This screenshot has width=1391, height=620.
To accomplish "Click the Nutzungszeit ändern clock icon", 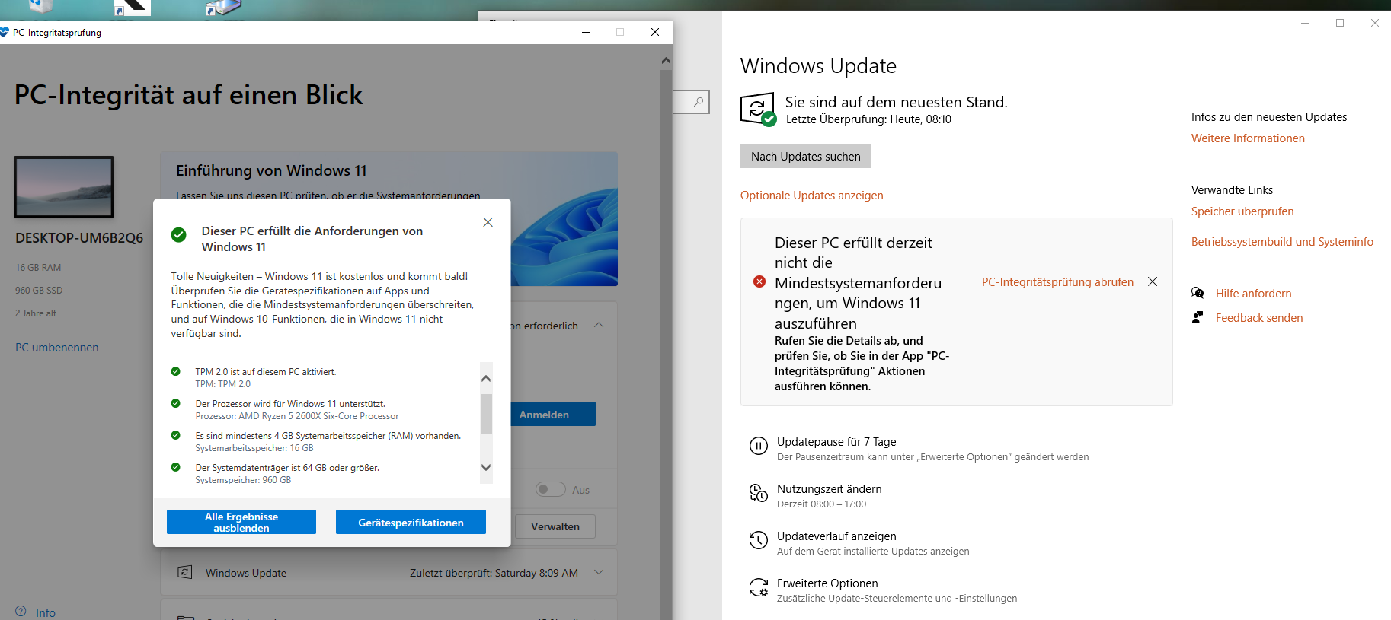I will pos(759,493).
